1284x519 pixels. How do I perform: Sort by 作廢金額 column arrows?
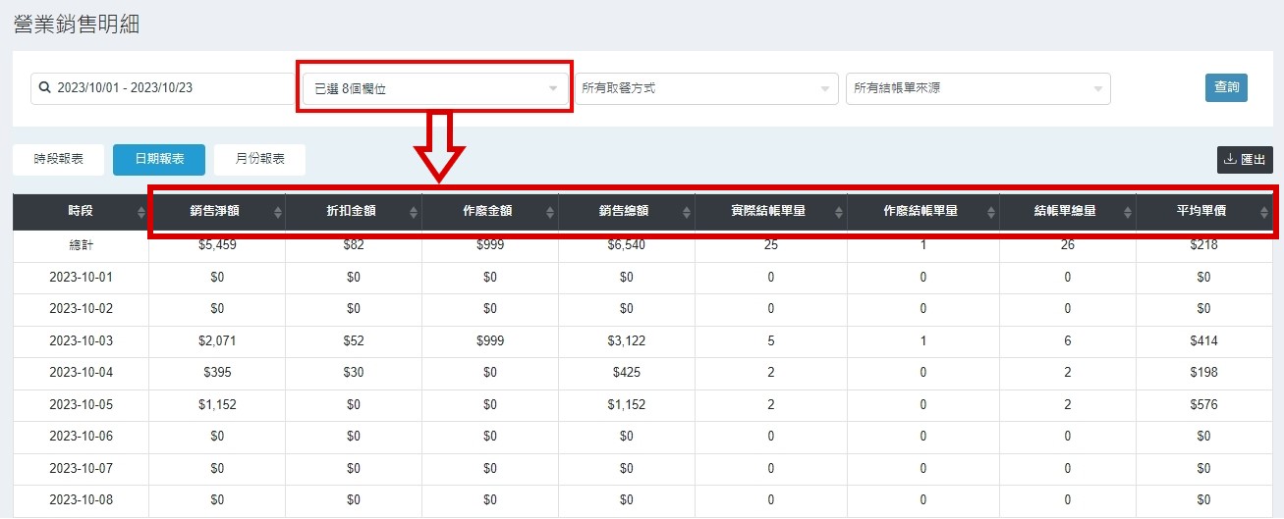pos(550,212)
